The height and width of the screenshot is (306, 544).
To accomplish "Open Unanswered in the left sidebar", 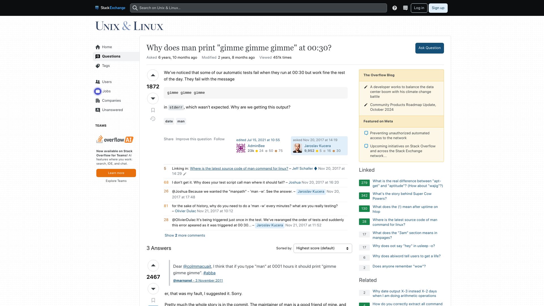I will pyautogui.click(x=116, y=110).
